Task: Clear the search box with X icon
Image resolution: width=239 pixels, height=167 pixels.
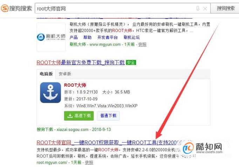Action: (205, 9)
